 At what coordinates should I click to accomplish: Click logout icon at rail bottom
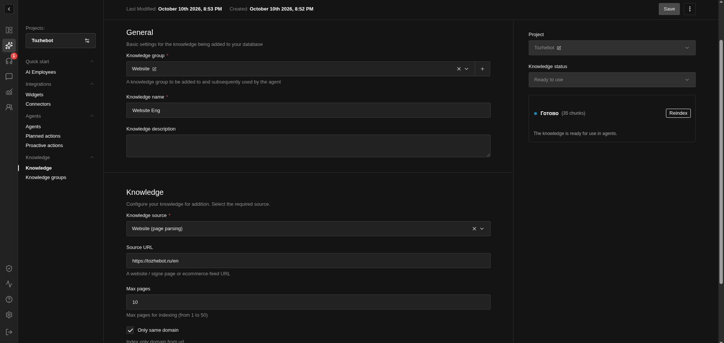point(9,332)
